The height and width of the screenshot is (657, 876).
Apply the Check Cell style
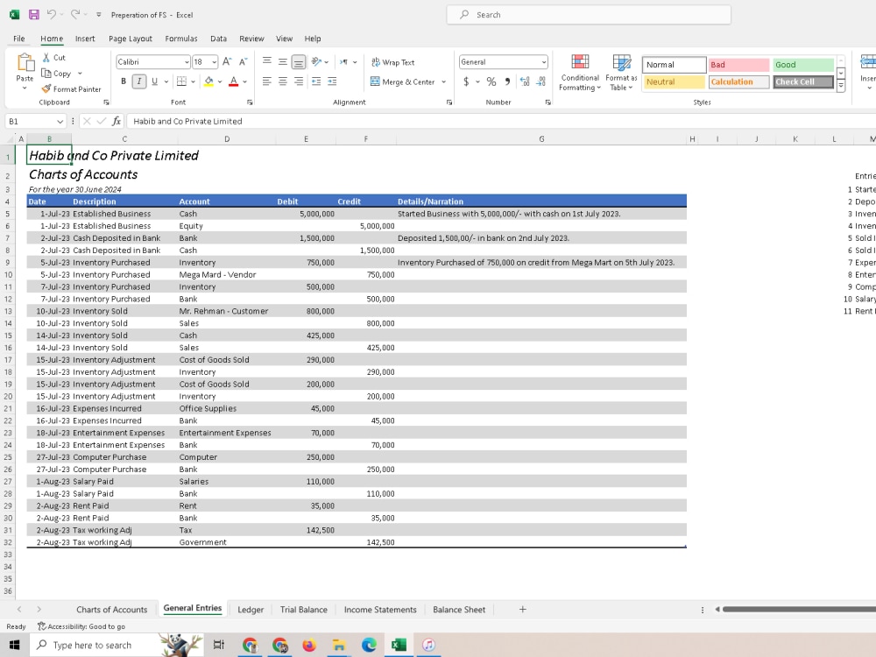click(x=803, y=81)
